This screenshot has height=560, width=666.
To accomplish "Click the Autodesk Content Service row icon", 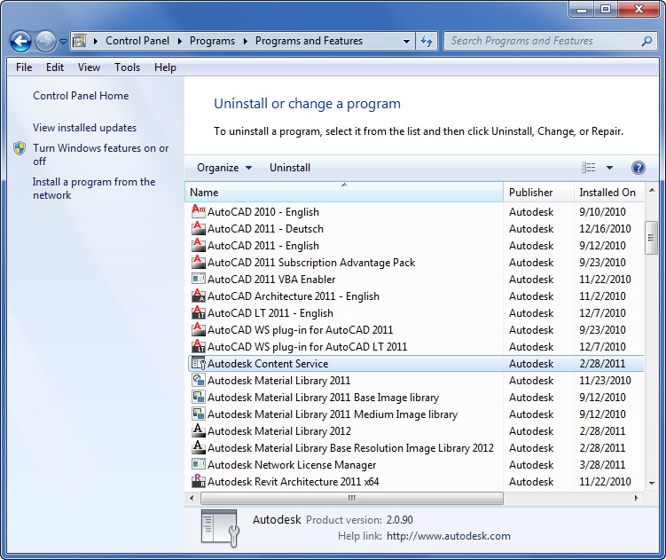I will pyautogui.click(x=199, y=363).
